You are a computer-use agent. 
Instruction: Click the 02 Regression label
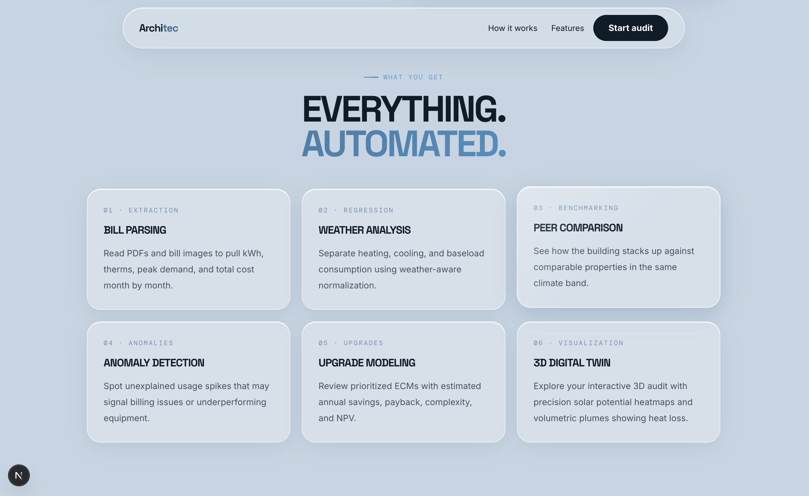(x=356, y=210)
